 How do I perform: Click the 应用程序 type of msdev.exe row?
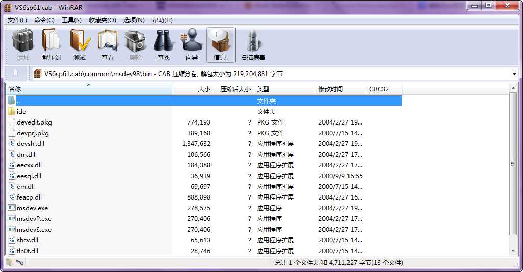[269, 208]
